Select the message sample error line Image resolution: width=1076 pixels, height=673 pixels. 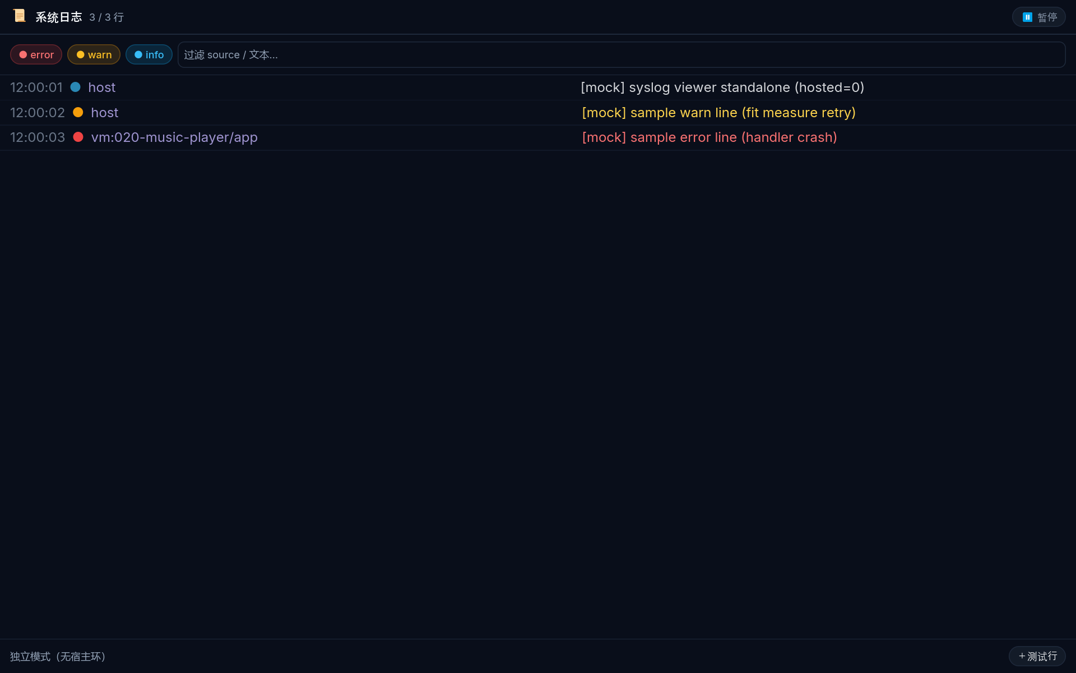[x=709, y=137]
